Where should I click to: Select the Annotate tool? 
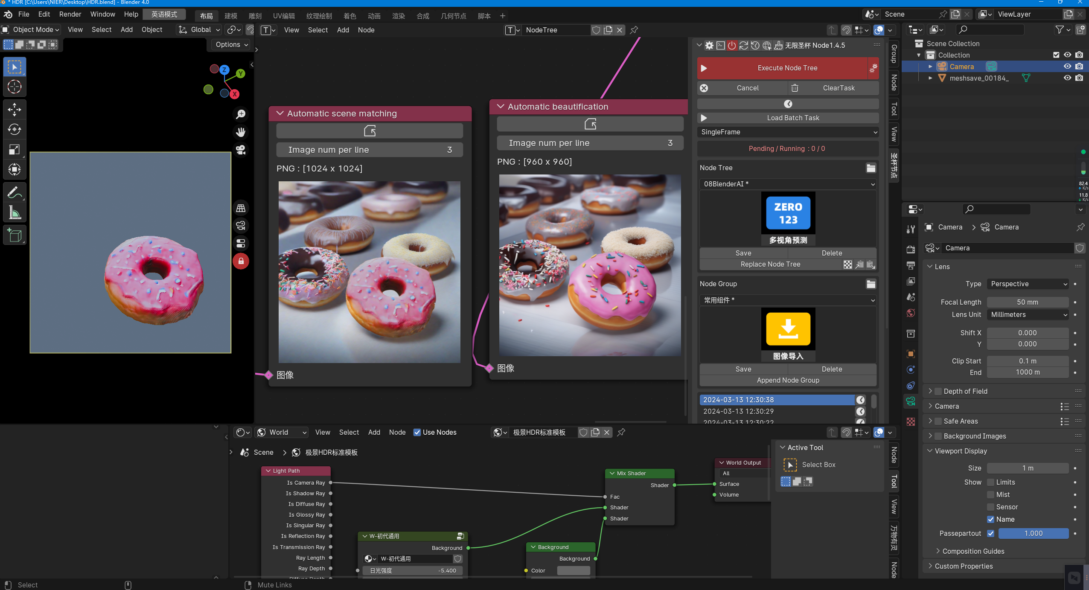(15, 193)
